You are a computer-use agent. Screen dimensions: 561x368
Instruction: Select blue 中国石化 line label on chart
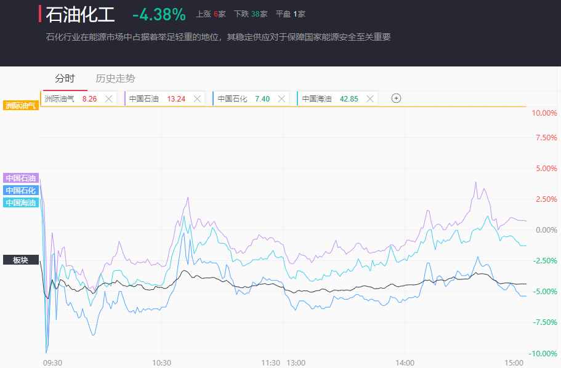click(x=21, y=190)
